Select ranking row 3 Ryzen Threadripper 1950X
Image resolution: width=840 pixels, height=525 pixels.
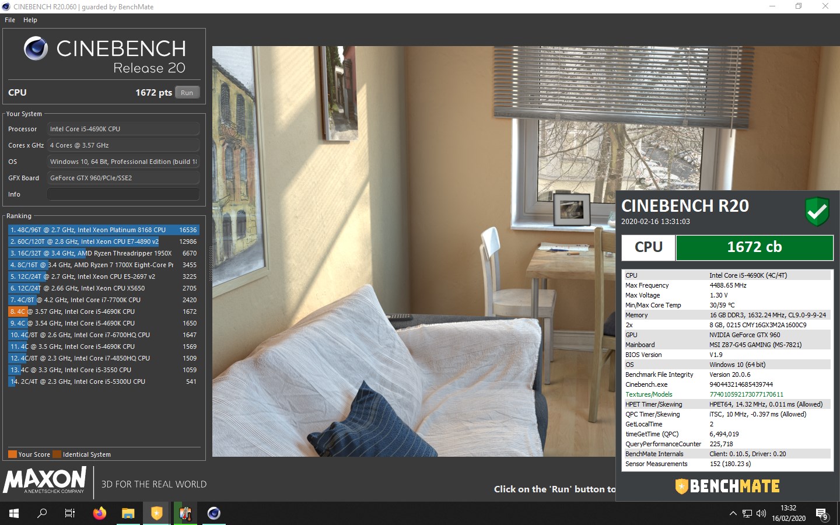[104, 253]
